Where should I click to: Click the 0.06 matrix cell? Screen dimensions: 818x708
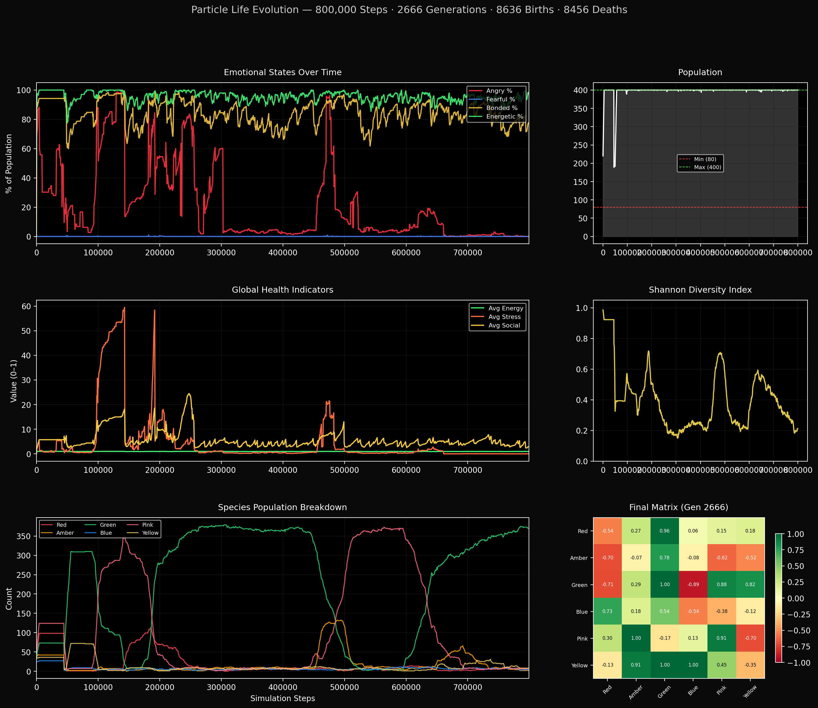click(x=693, y=531)
